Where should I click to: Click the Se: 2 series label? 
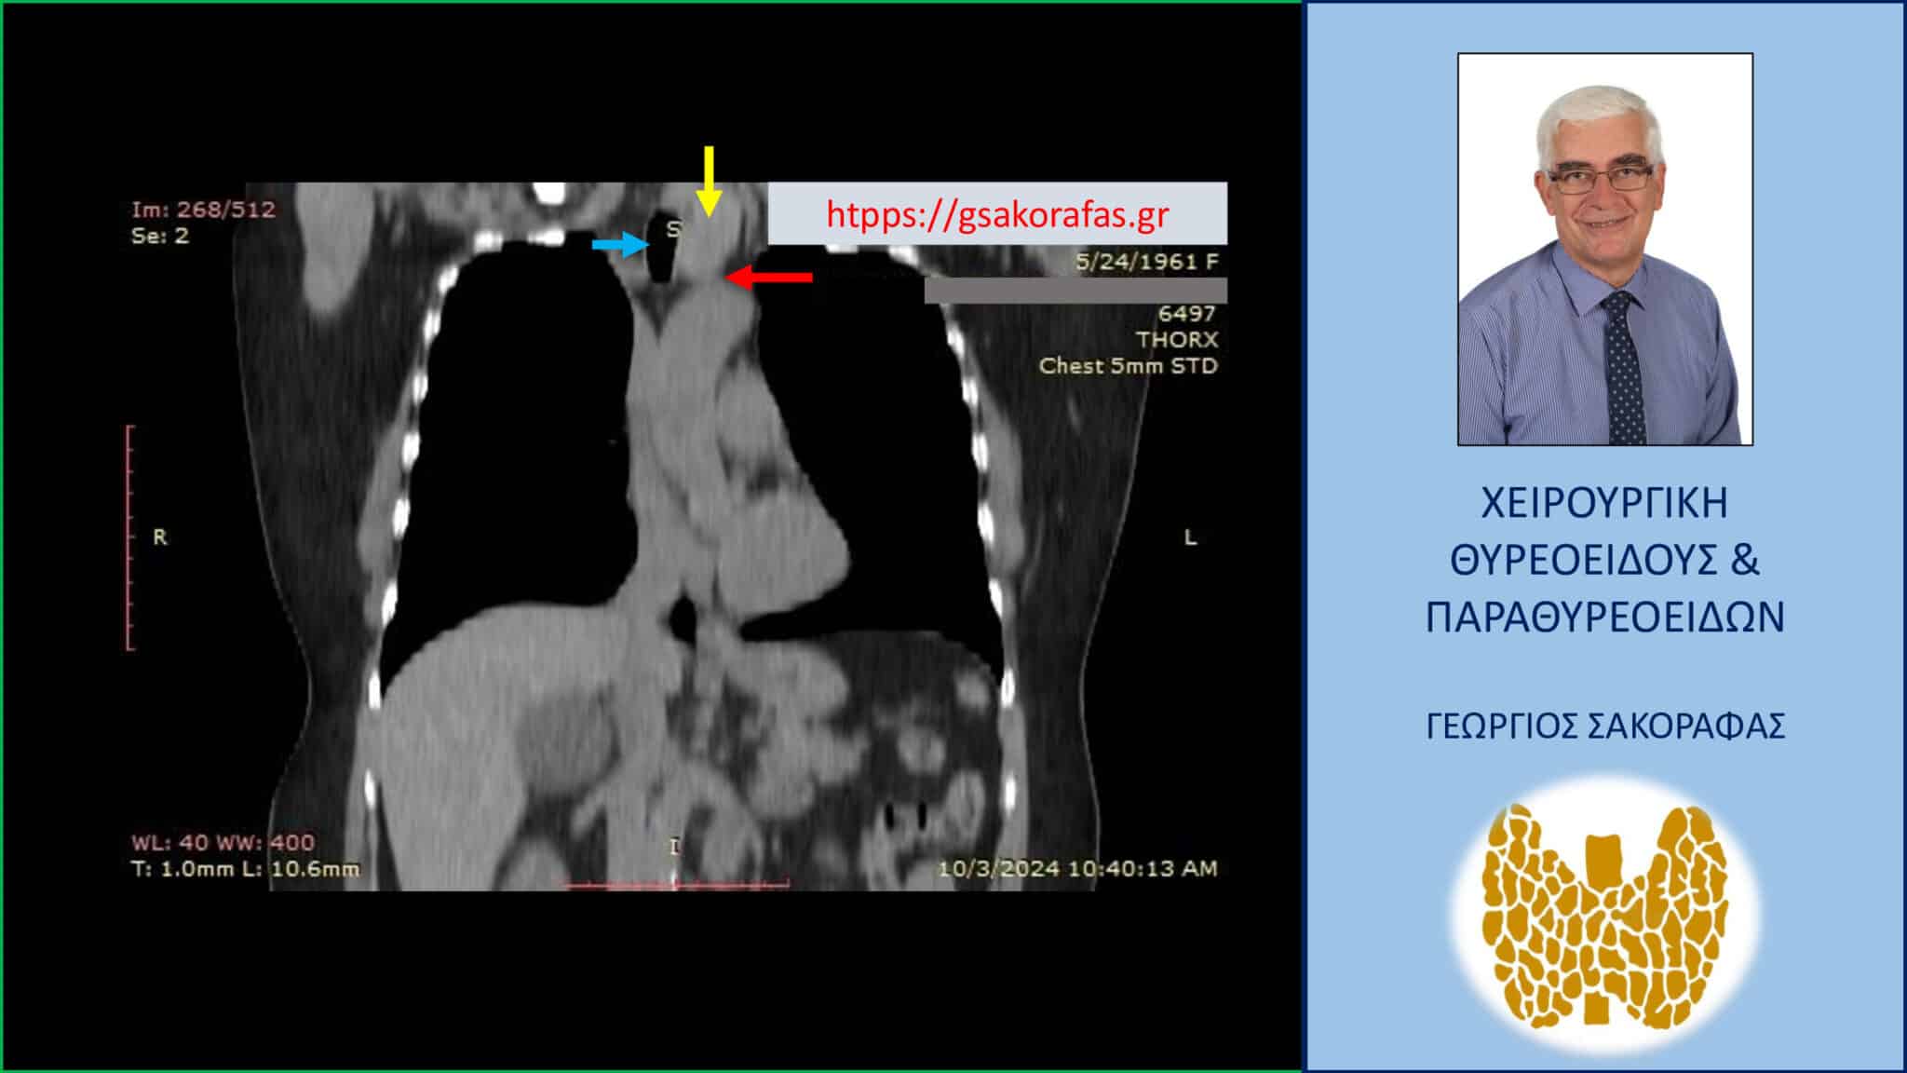[x=160, y=236]
